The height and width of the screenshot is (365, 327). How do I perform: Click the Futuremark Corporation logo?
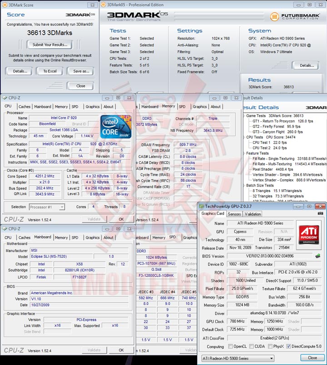click(x=295, y=16)
